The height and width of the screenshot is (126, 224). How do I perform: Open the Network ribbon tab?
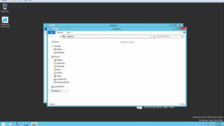click(60, 33)
